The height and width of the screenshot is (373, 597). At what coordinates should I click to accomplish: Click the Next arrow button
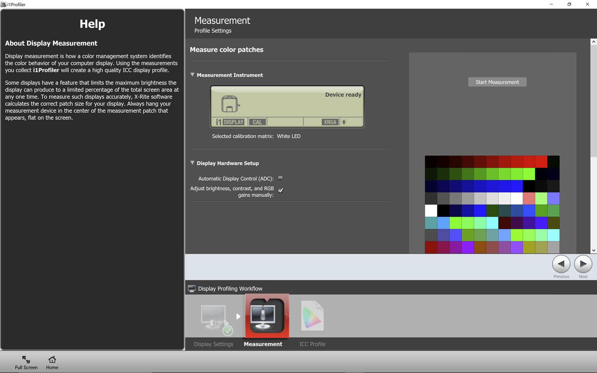tap(583, 264)
